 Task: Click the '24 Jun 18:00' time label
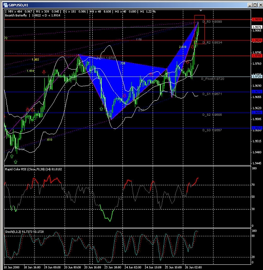(x=153, y=267)
